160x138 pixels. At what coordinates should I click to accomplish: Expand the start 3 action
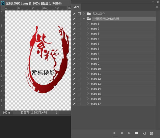[88, 34]
